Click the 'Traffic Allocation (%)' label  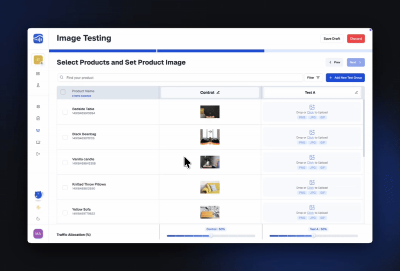point(73,235)
